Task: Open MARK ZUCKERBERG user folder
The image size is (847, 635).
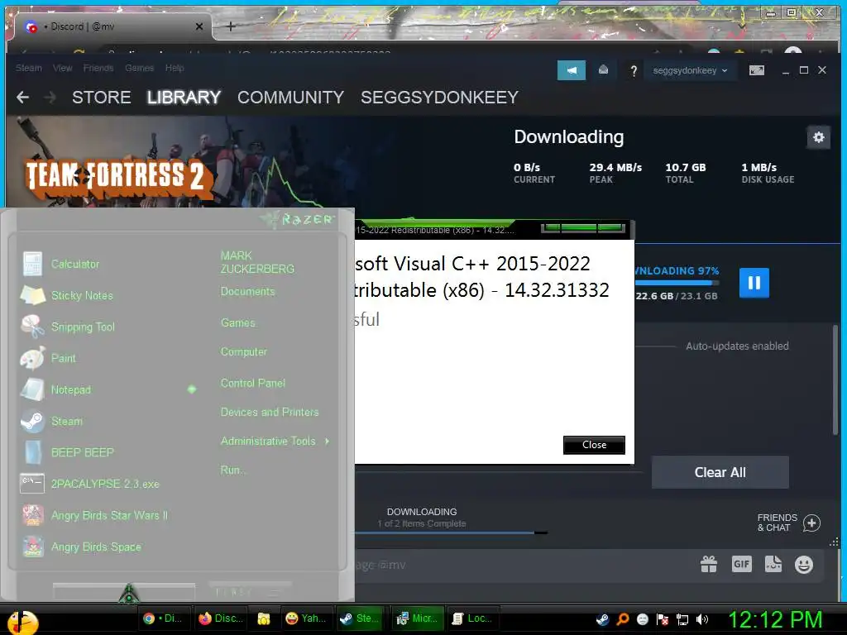Action: point(257,262)
